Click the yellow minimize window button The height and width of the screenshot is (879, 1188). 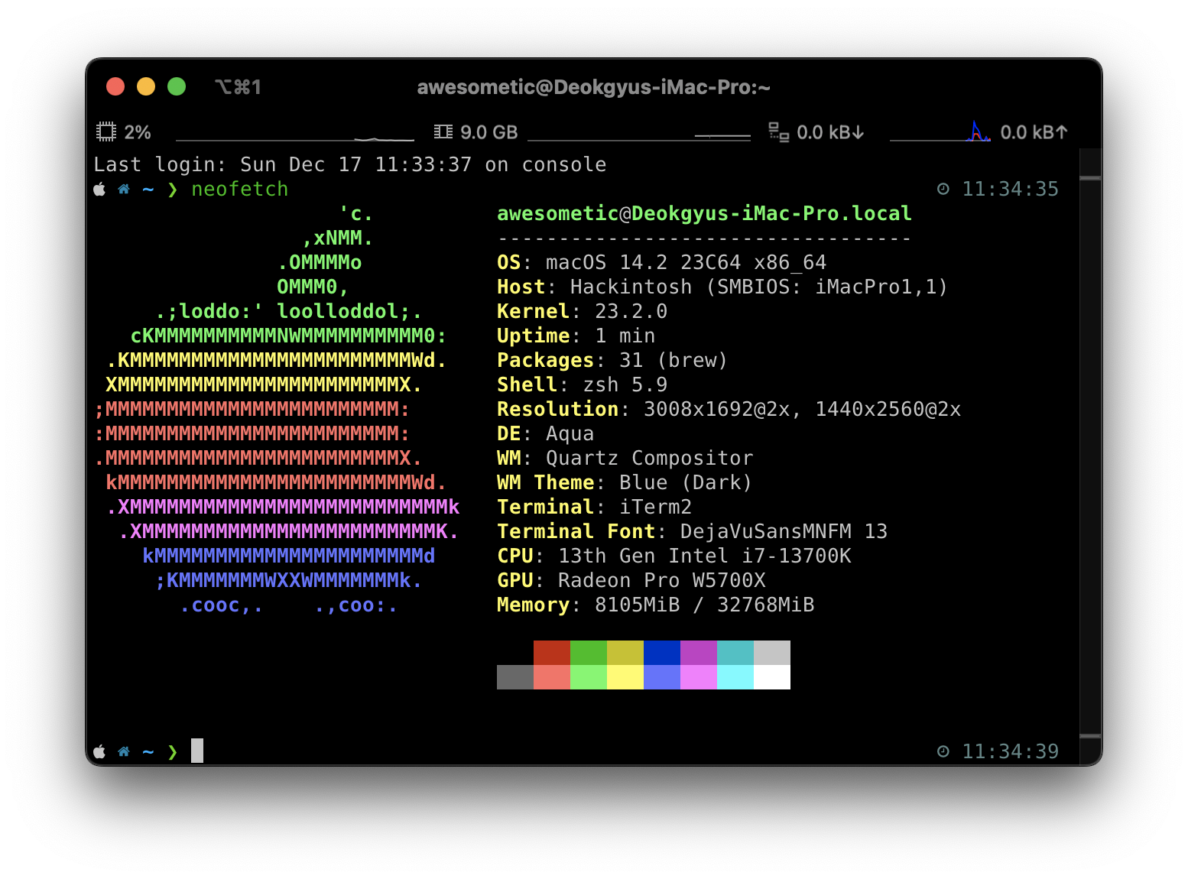point(146,86)
